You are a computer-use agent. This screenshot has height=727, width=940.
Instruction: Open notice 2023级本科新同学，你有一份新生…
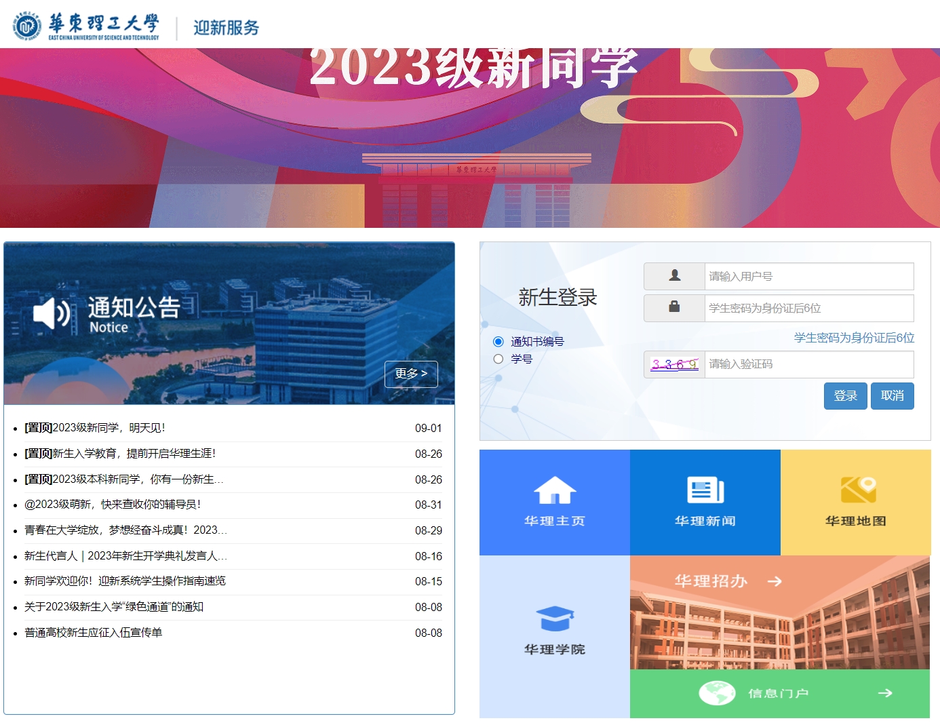124,479
